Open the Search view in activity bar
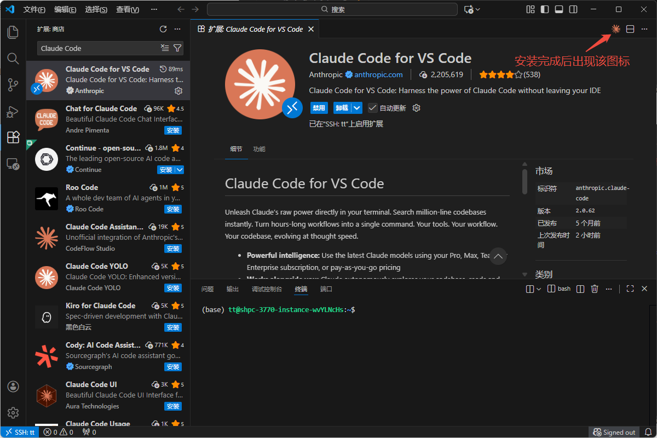 point(13,58)
